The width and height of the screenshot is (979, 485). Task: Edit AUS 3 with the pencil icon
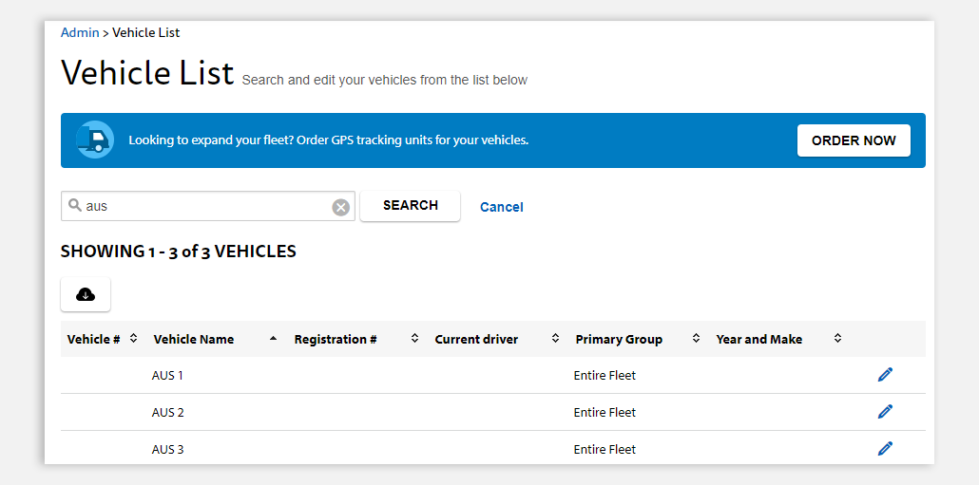pyautogui.click(x=885, y=448)
